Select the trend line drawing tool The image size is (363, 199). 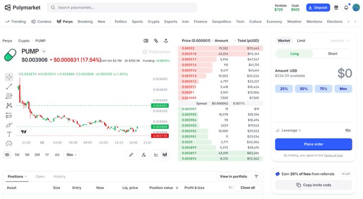9,87
